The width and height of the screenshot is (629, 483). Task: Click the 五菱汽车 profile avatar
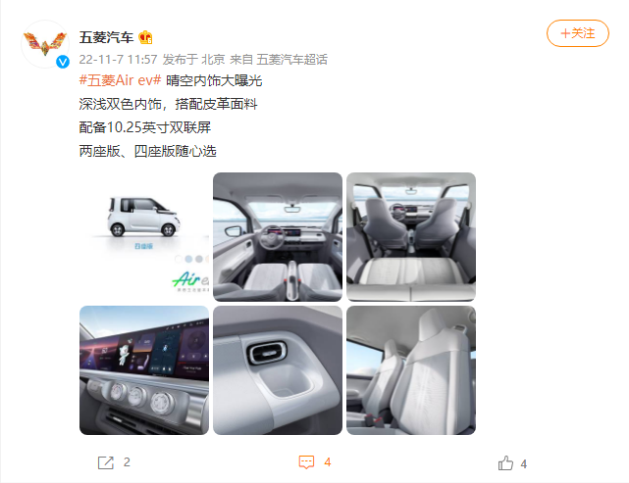point(45,44)
